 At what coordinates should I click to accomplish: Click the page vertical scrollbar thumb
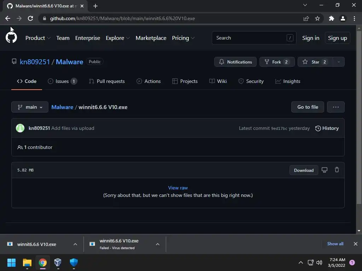[x=359, y=118]
